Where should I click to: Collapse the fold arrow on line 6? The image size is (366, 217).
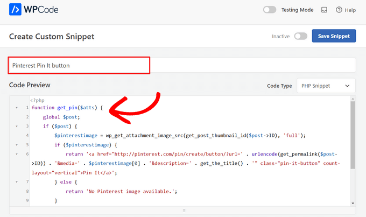[x=17, y=154]
